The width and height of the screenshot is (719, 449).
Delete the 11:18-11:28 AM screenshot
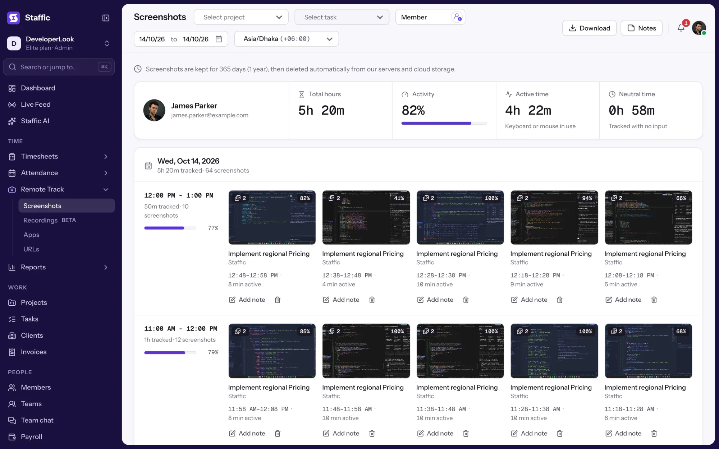pos(654,434)
